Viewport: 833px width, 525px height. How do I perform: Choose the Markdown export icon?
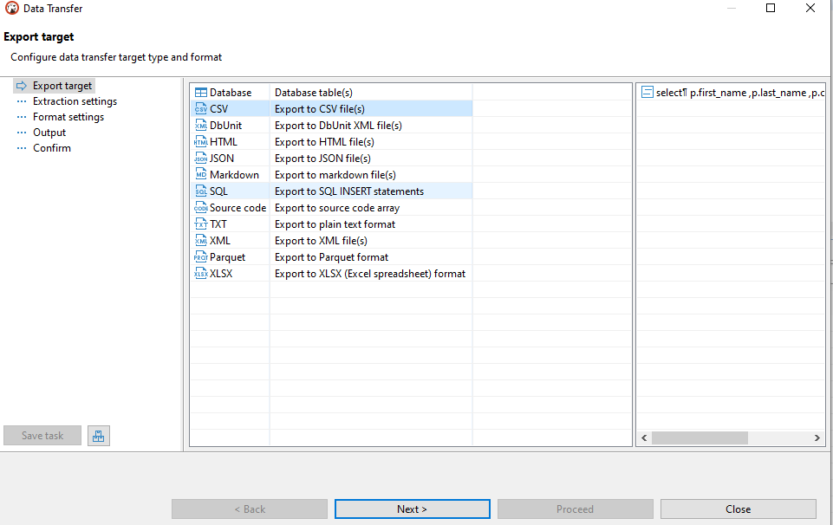[200, 174]
